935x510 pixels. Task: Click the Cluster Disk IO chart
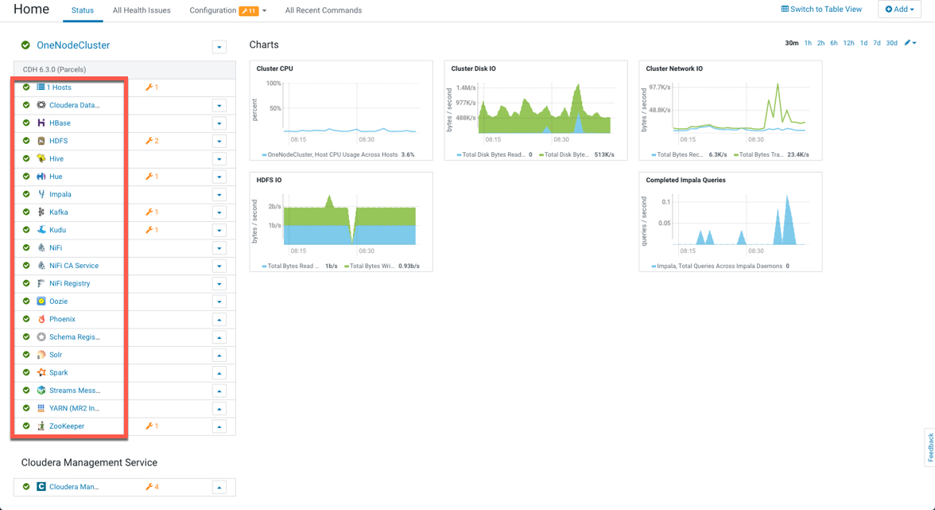[536, 111]
